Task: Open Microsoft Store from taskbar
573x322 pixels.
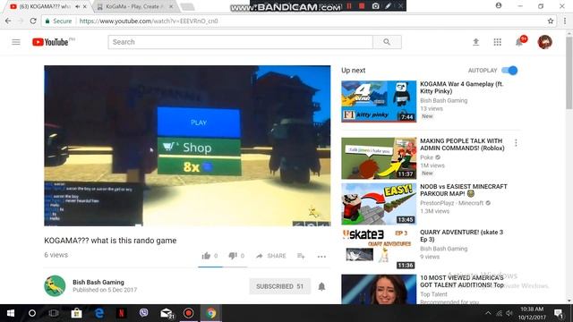Action: [76, 313]
